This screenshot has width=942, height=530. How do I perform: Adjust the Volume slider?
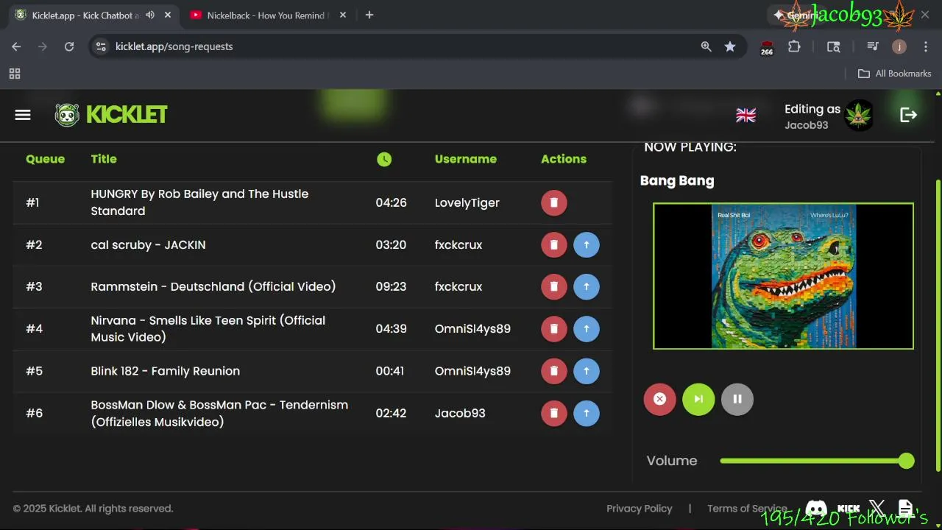pos(817,461)
